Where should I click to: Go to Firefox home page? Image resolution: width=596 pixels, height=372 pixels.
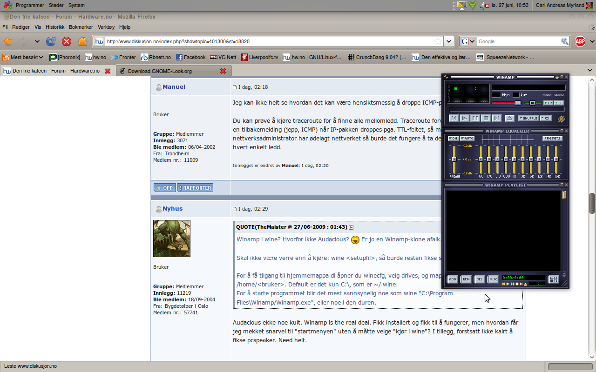[82, 41]
